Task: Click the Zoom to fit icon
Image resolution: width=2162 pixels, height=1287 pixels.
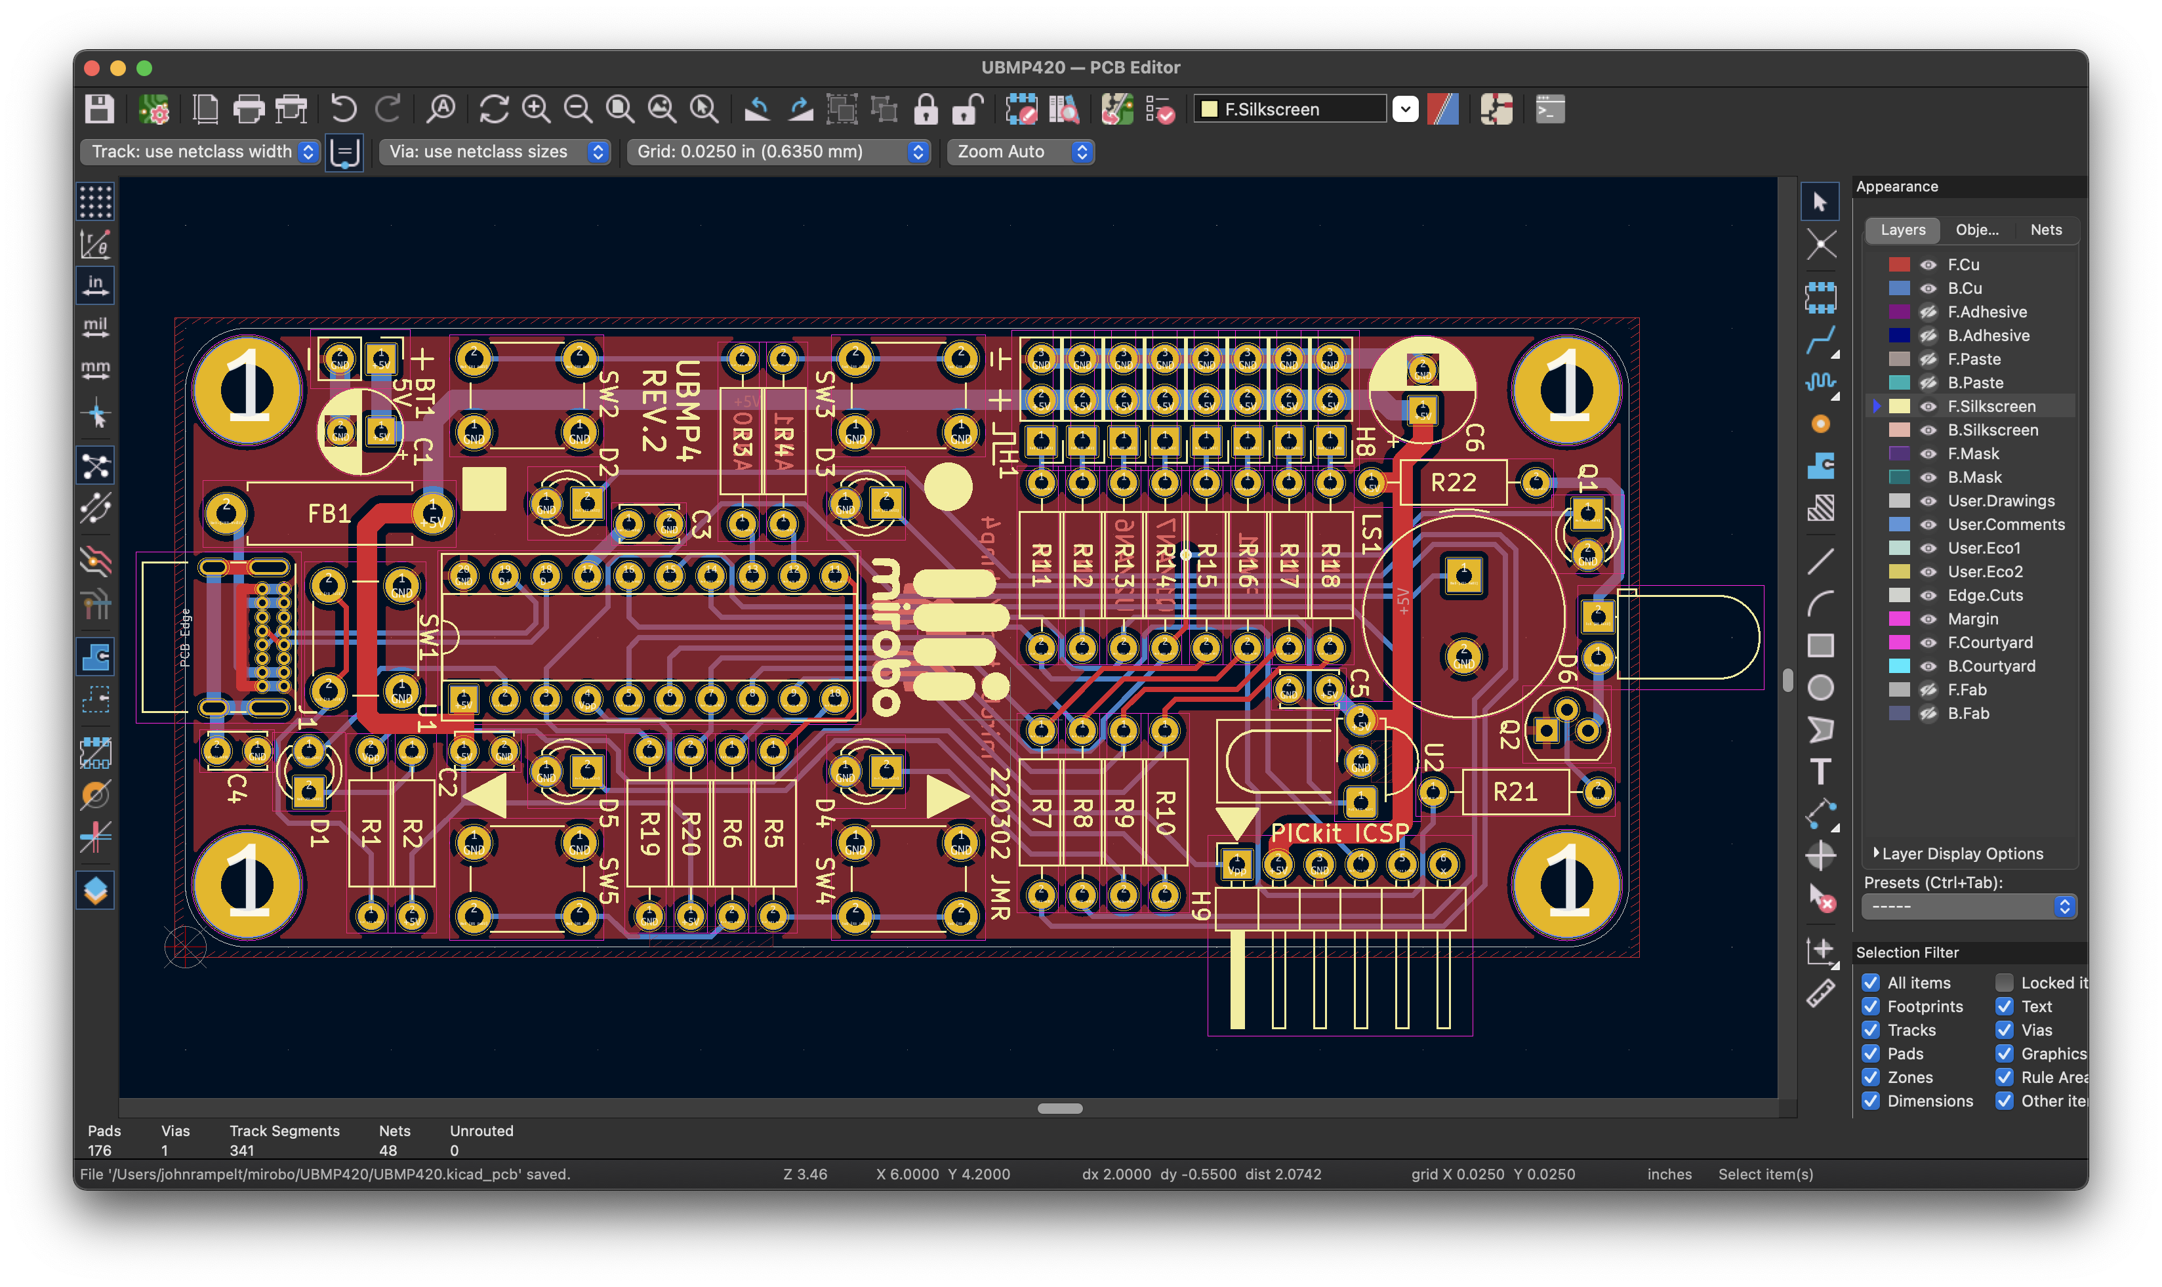Action: tap(620, 110)
